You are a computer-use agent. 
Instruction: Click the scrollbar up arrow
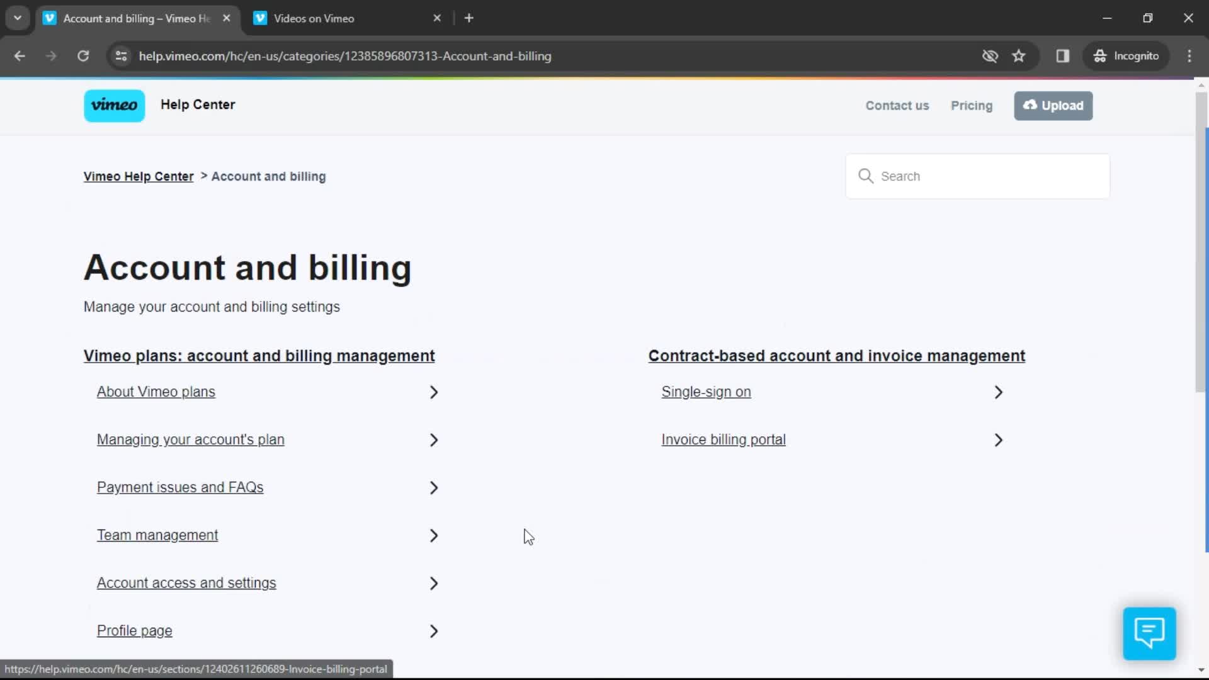(x=1201, y=85)
